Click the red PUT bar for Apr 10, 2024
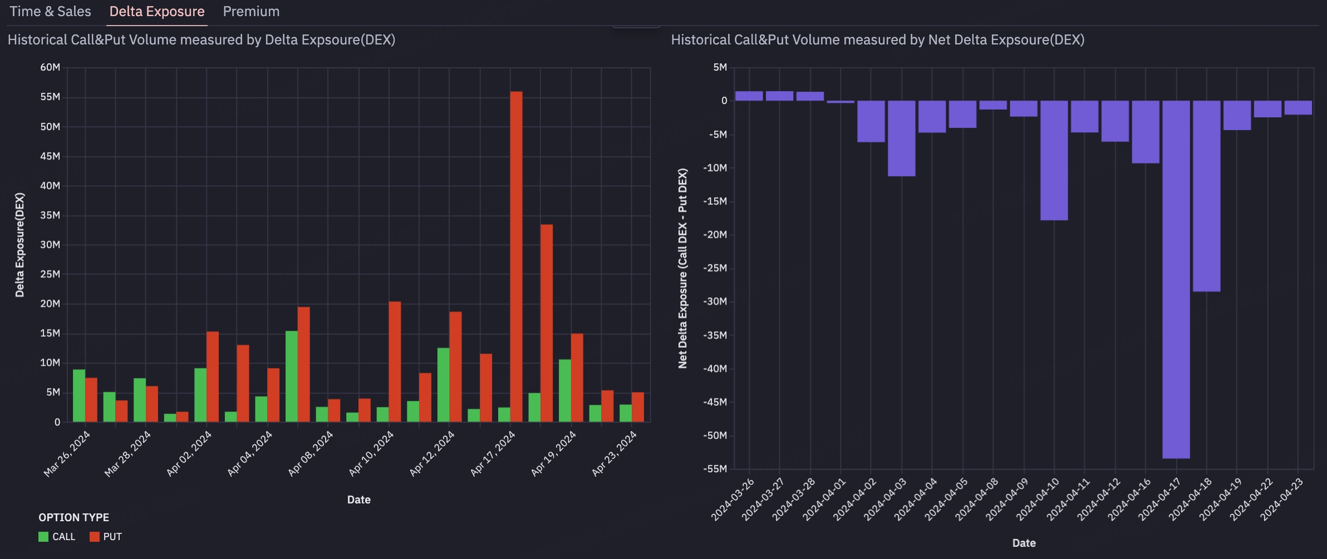This screenshot has width=1327, height=559. 395,361
